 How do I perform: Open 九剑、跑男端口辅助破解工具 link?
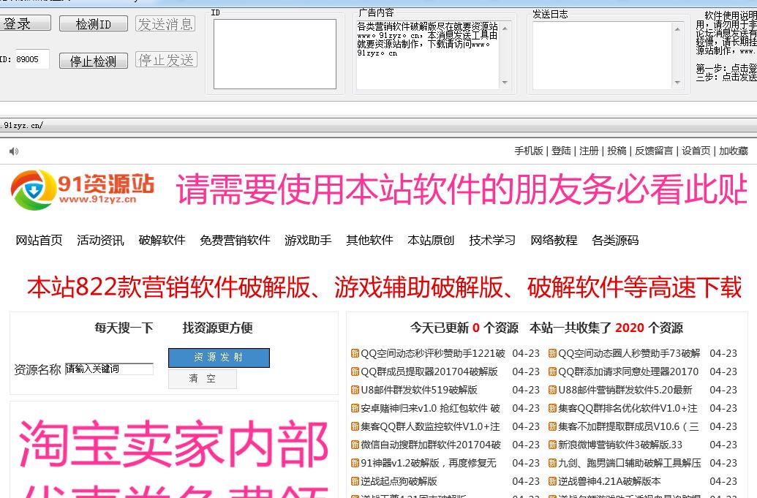pyautogui.click(x=630, y=463)
